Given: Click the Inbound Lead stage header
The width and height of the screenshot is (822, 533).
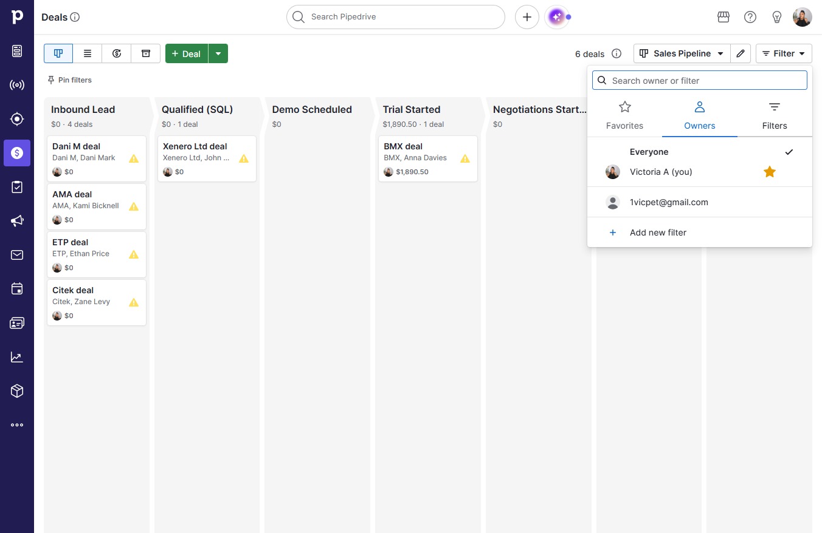Looking at the screenshot, I should tap(83, 110).
